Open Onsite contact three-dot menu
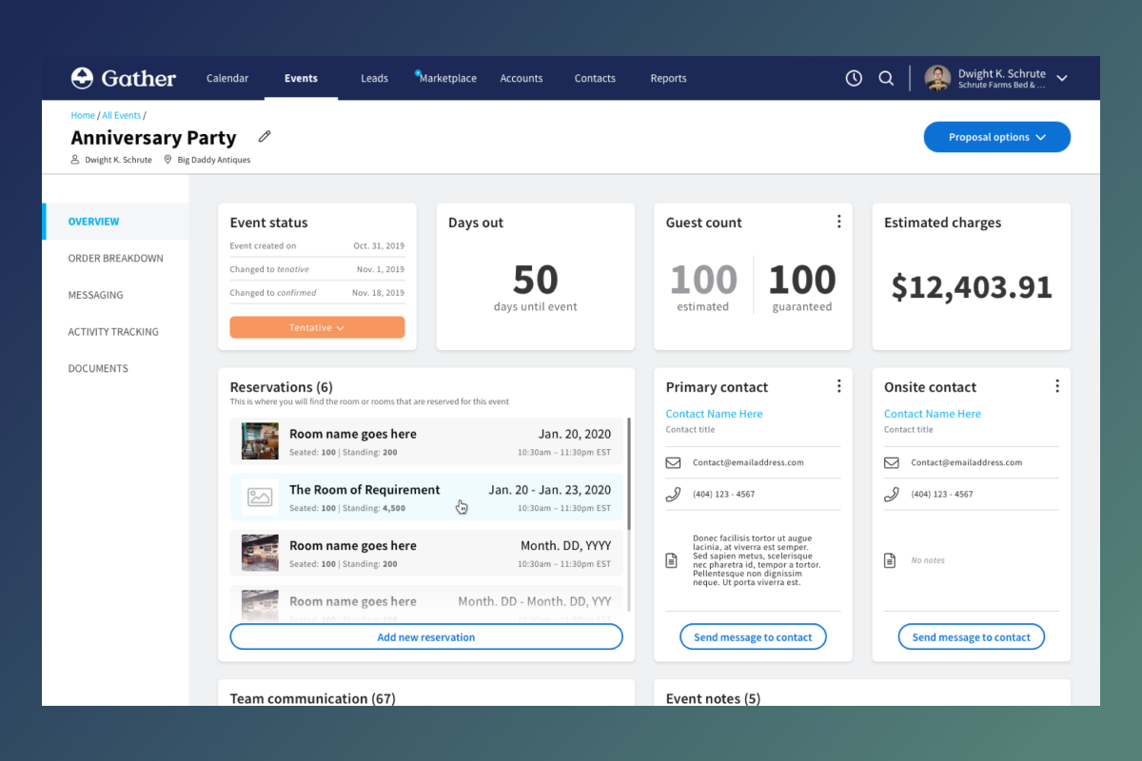 coord(1056,386)
